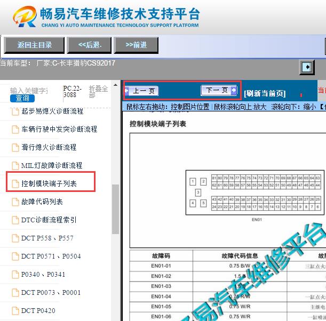Viewport: 326px width, 321px height.
Task: Collapse all tree items (折叠全部)
Action: [98, 92]
